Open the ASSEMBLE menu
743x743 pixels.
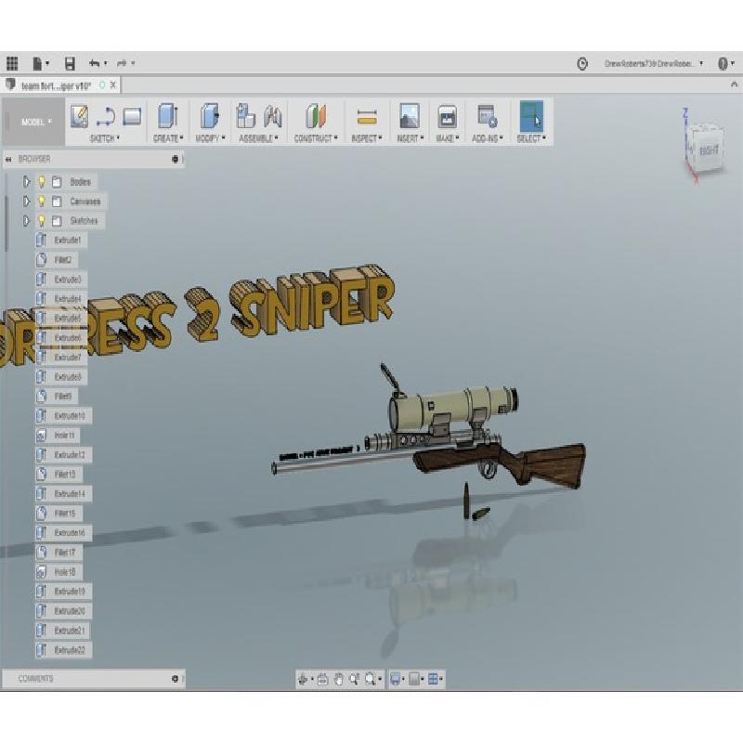(258, 138)
